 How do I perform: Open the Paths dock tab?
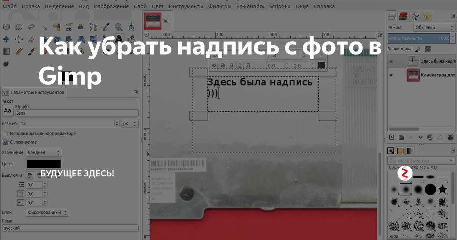point(415,16)
